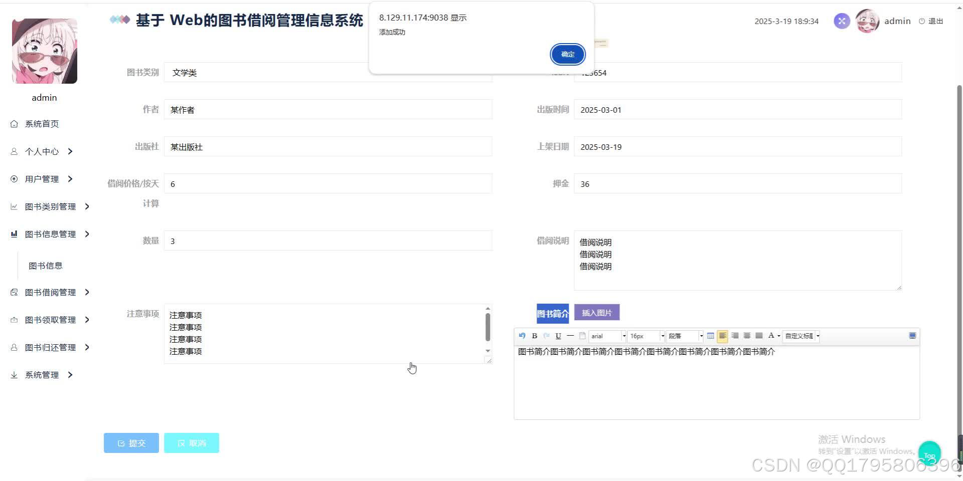Open fullscreen mode of the text editor
Viewport: 963px width, 481px height.
click(912, 336)
